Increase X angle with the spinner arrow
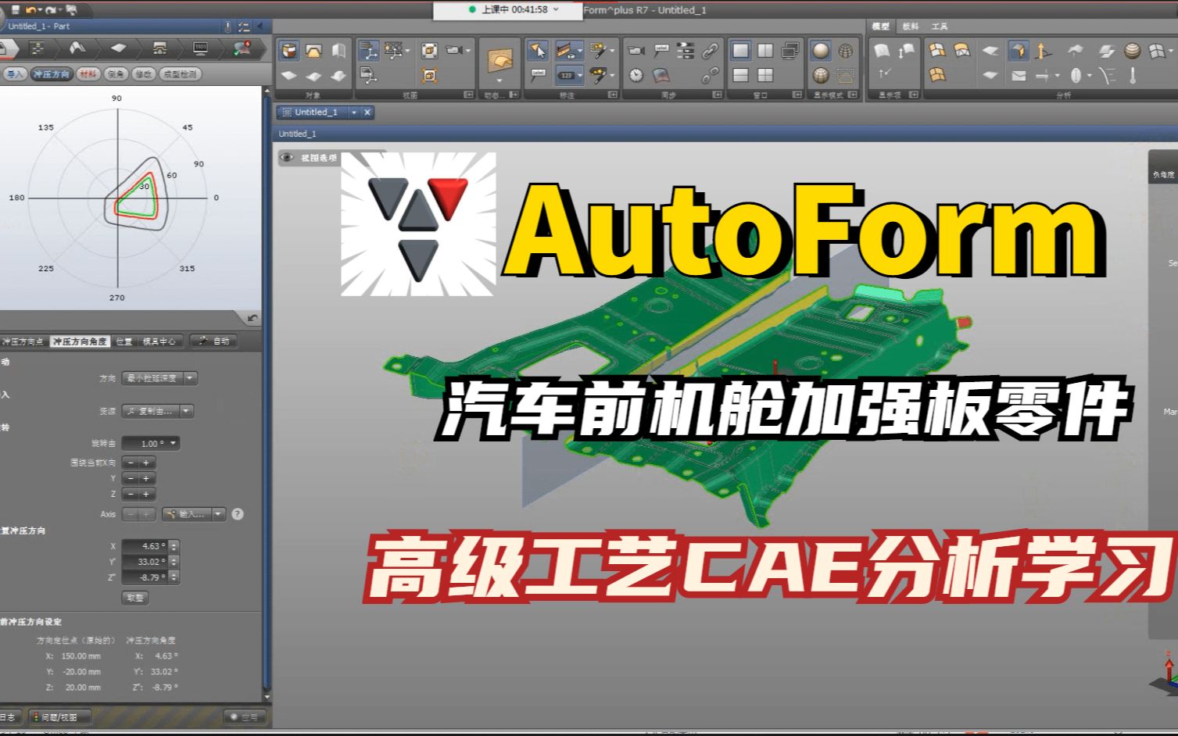1178x736 pixels. tap(174, 543)
